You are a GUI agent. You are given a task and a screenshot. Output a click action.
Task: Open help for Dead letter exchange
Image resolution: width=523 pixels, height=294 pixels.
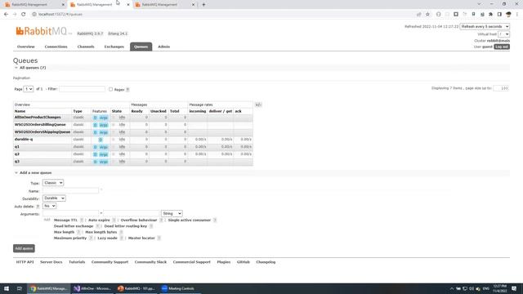pyautogui.click(x=97, y=226)
